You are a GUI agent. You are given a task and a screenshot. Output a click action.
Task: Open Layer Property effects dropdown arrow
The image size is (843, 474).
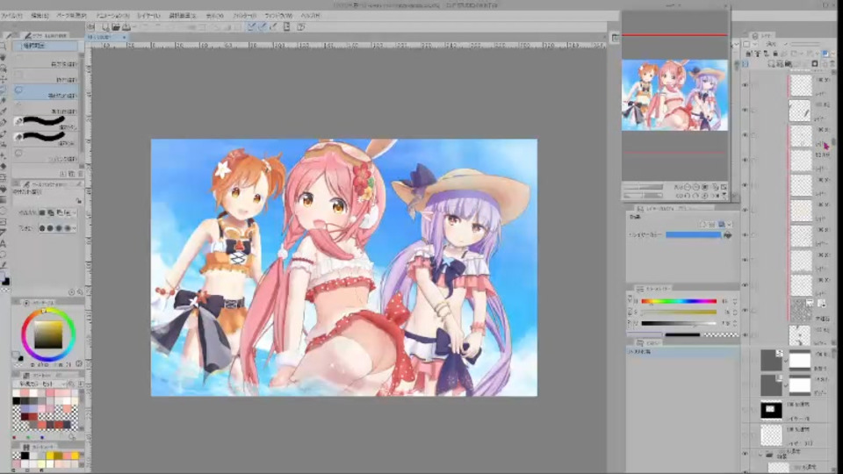730,224
